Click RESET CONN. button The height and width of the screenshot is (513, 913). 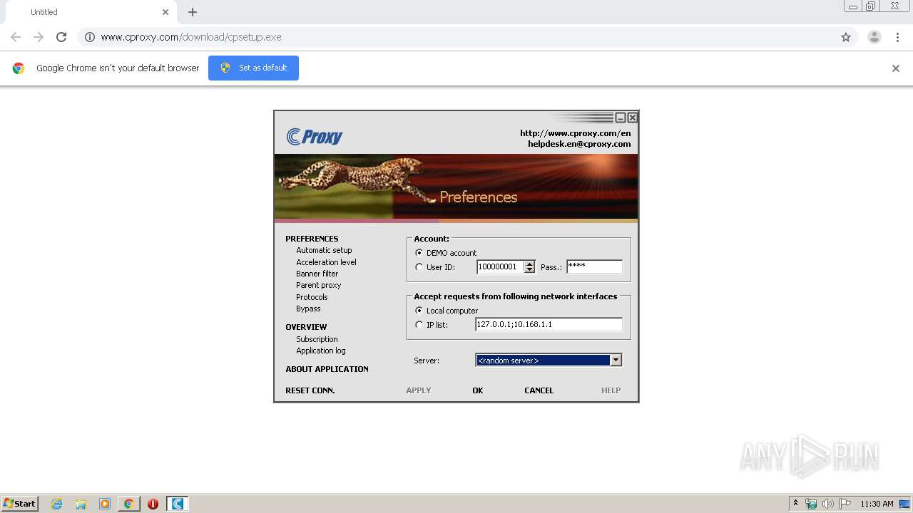point(310,390)
